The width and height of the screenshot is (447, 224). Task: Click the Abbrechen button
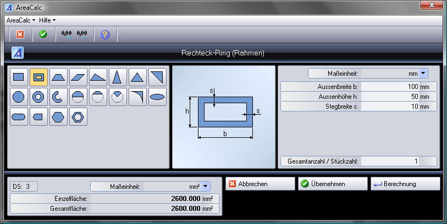[x=260, y=184]
